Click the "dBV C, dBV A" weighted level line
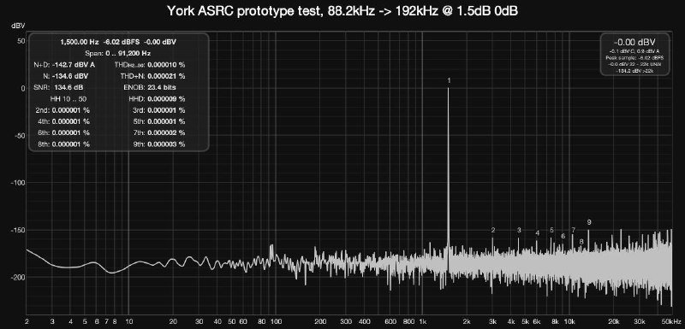Image resolution: width=685 pixels, height=329 pixels. pyautogui.click(x=634, y=51)
